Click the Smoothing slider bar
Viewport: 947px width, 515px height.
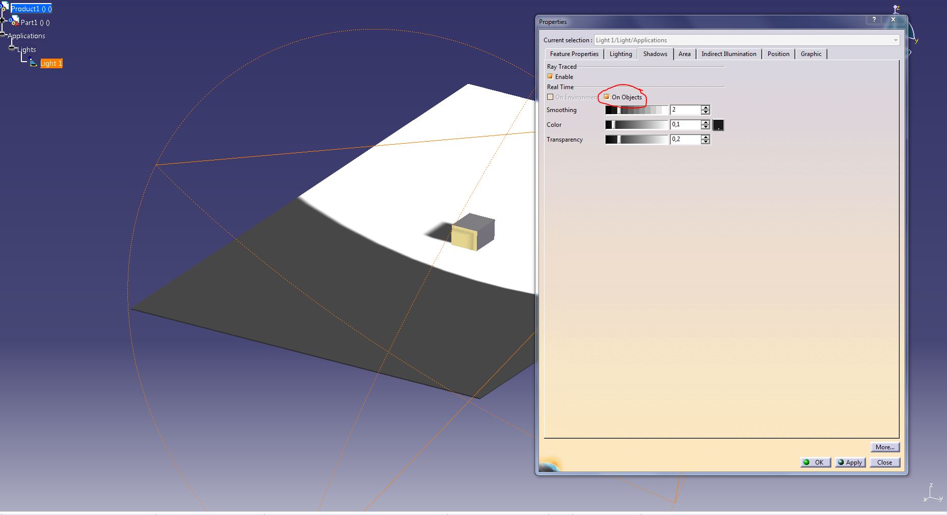point(636,110)
